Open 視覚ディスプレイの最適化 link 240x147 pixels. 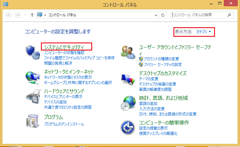click(158, 133)
